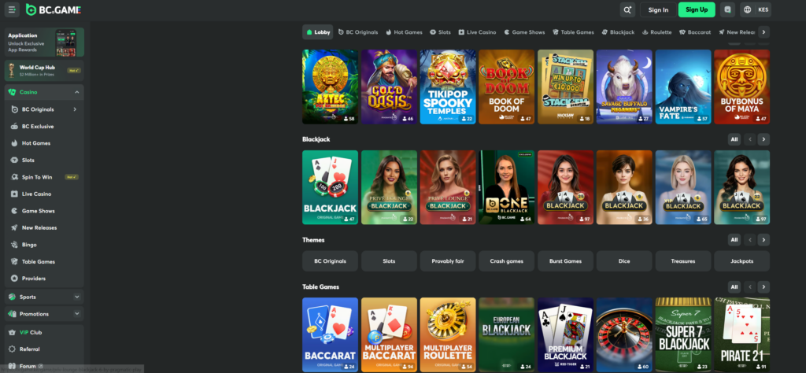This screenshot has width=806, height=373.
Task: Click the BC Exclusive sidebar icon
Action: [14, 127]
